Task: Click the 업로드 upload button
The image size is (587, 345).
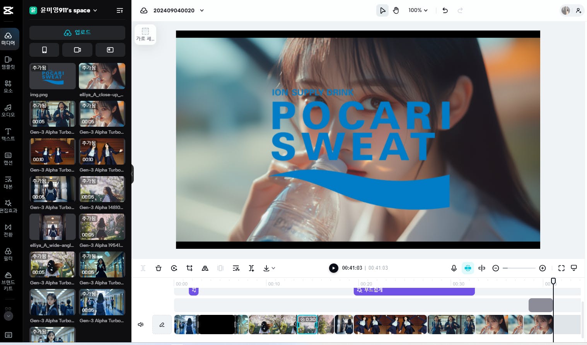Action: (77, 32)
